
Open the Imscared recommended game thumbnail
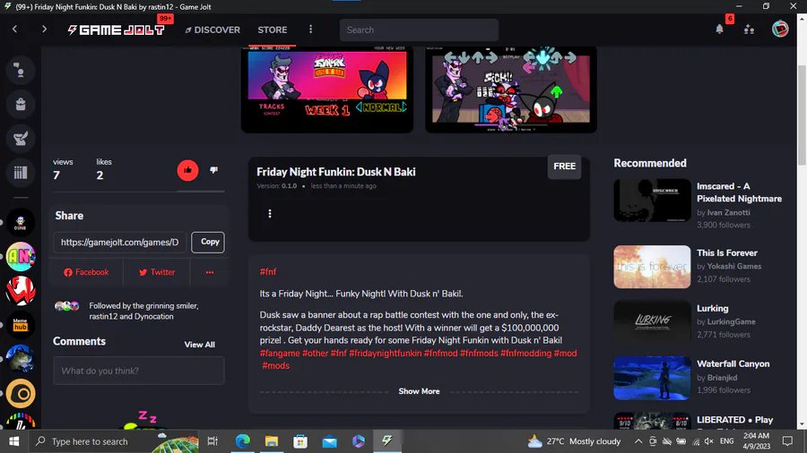pos(652,201)
